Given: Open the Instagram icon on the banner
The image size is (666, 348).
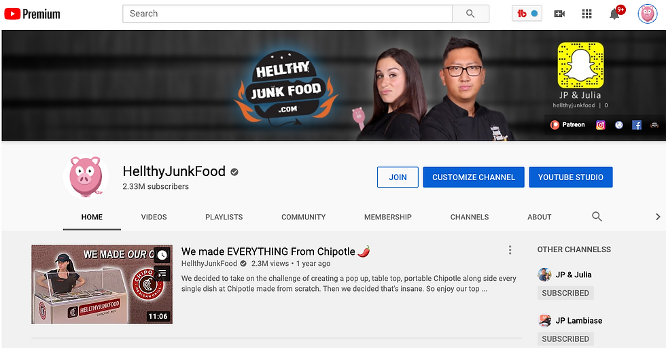Looking at the screenshot, I should click(x=600, y=125).
